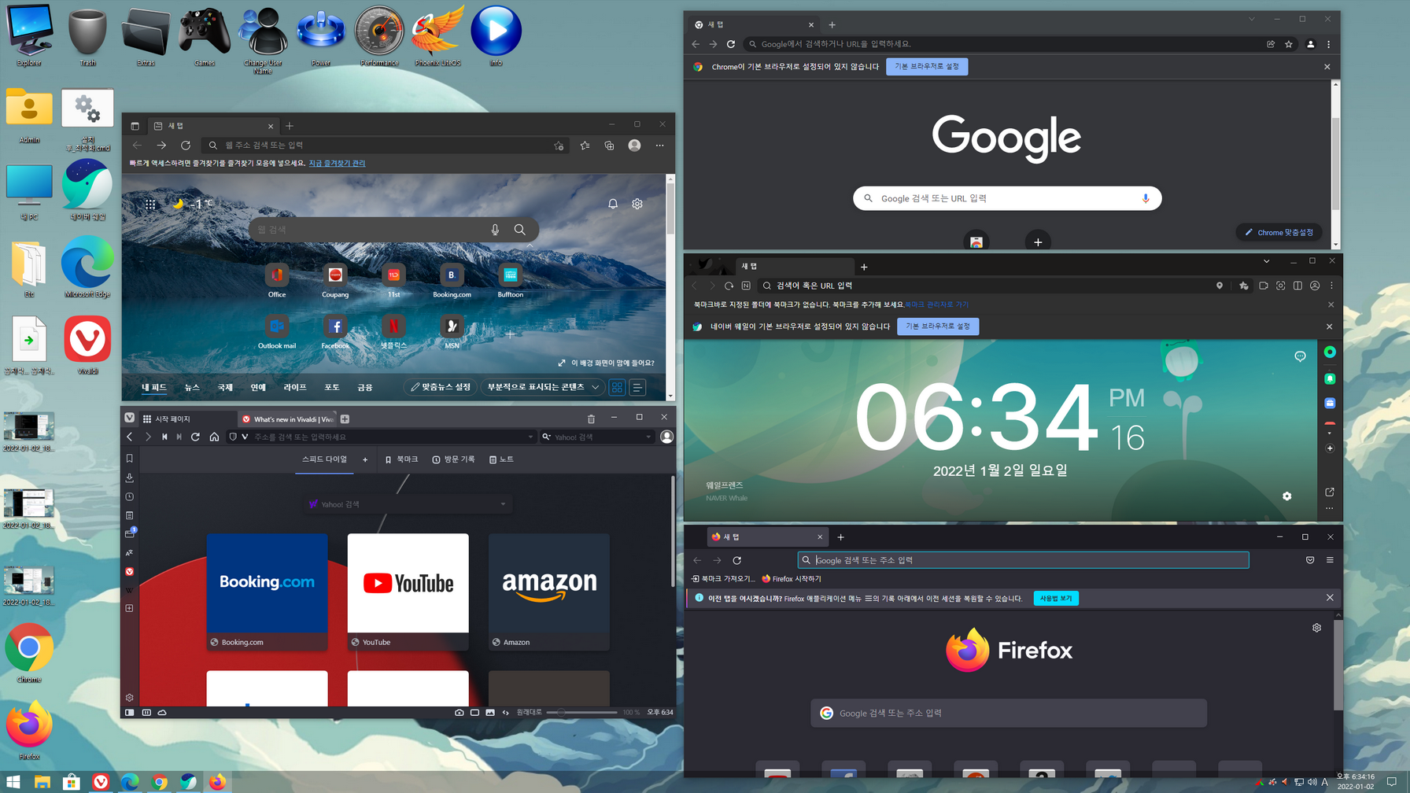Click Firefox Pocket save icon
Viewport: 1410px width, 793px height.
click(1310, 560)
